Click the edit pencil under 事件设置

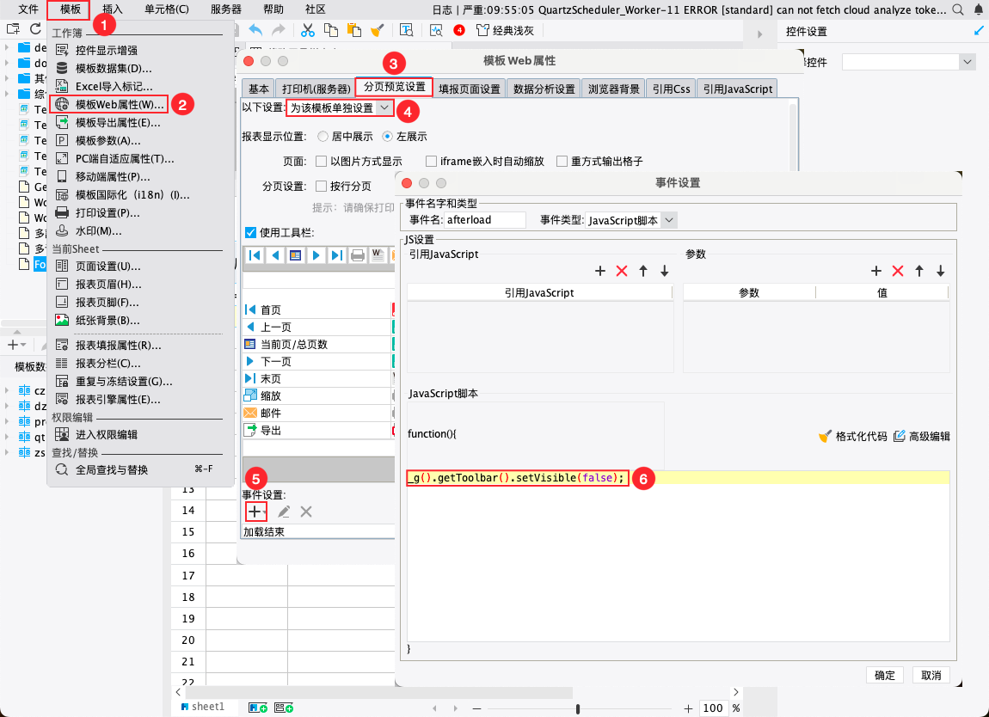pos(284,512)
